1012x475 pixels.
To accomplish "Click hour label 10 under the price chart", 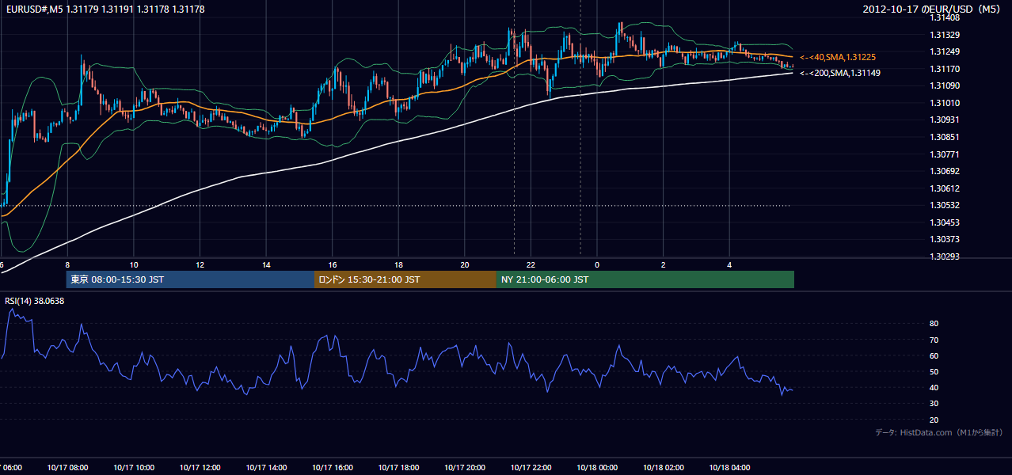I will pos(134,265).
